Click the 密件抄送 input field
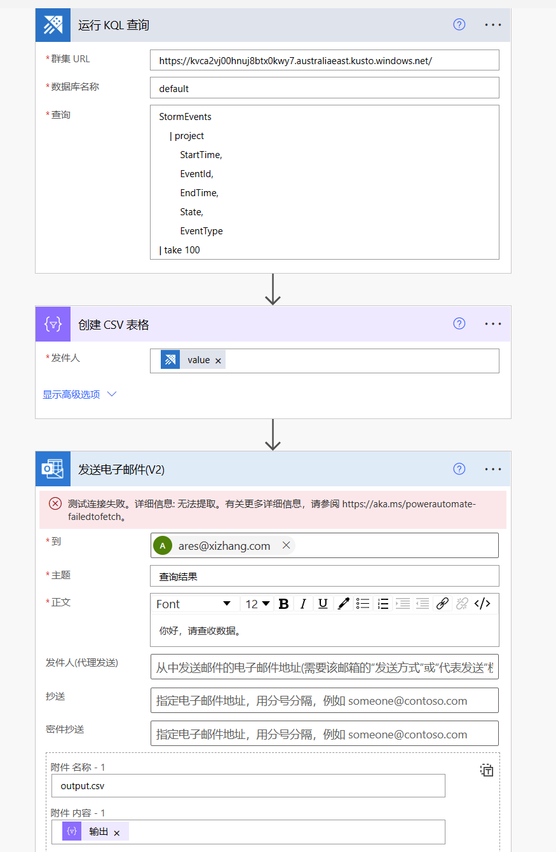Image resolution: width=556 pixels, height=852 pixels. point(325,733)
